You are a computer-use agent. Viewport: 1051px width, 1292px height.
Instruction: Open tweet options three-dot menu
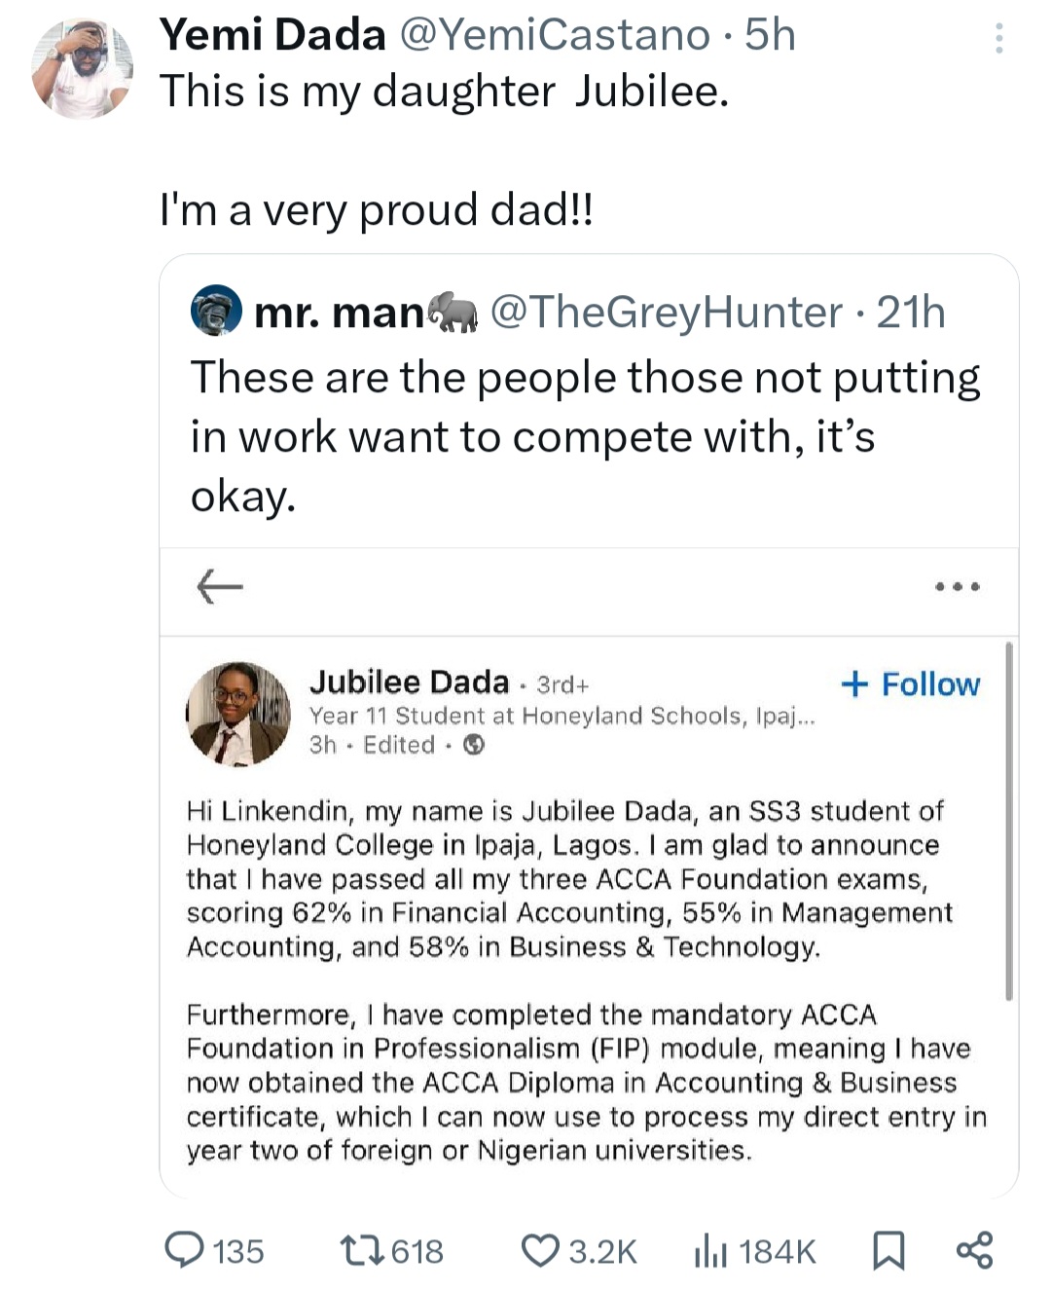(x=998, y=39)
